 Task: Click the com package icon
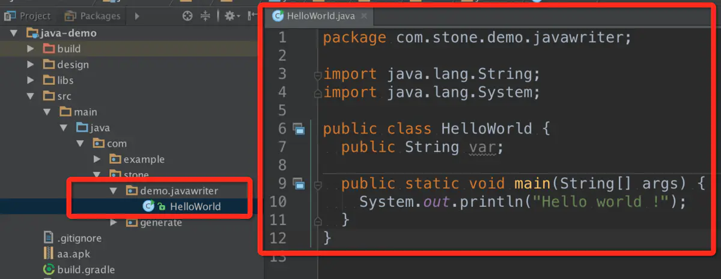98,143
